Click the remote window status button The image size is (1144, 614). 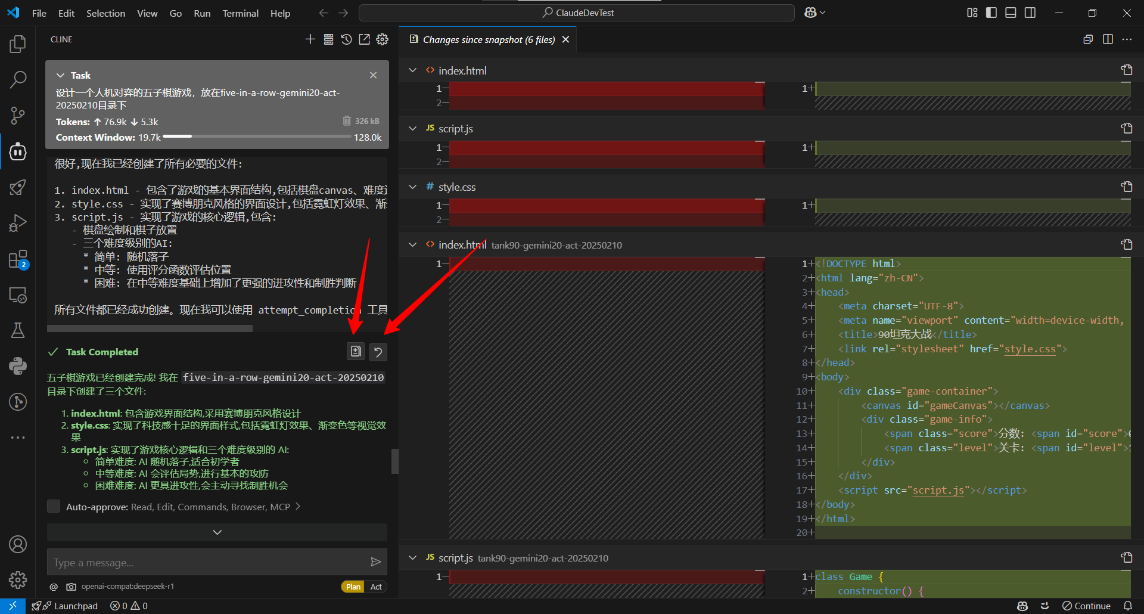pyautogui.click(x=13, y=606)
